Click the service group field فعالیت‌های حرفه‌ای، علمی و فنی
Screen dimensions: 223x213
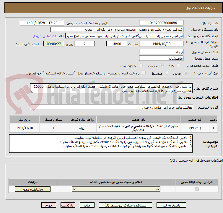pyautogui.click(x=112, y=108)
